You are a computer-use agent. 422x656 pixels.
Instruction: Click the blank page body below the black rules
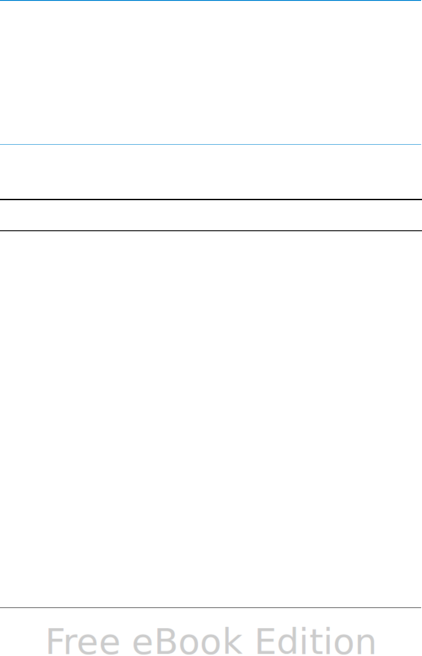pyautogui.click(x=211, y=419)
